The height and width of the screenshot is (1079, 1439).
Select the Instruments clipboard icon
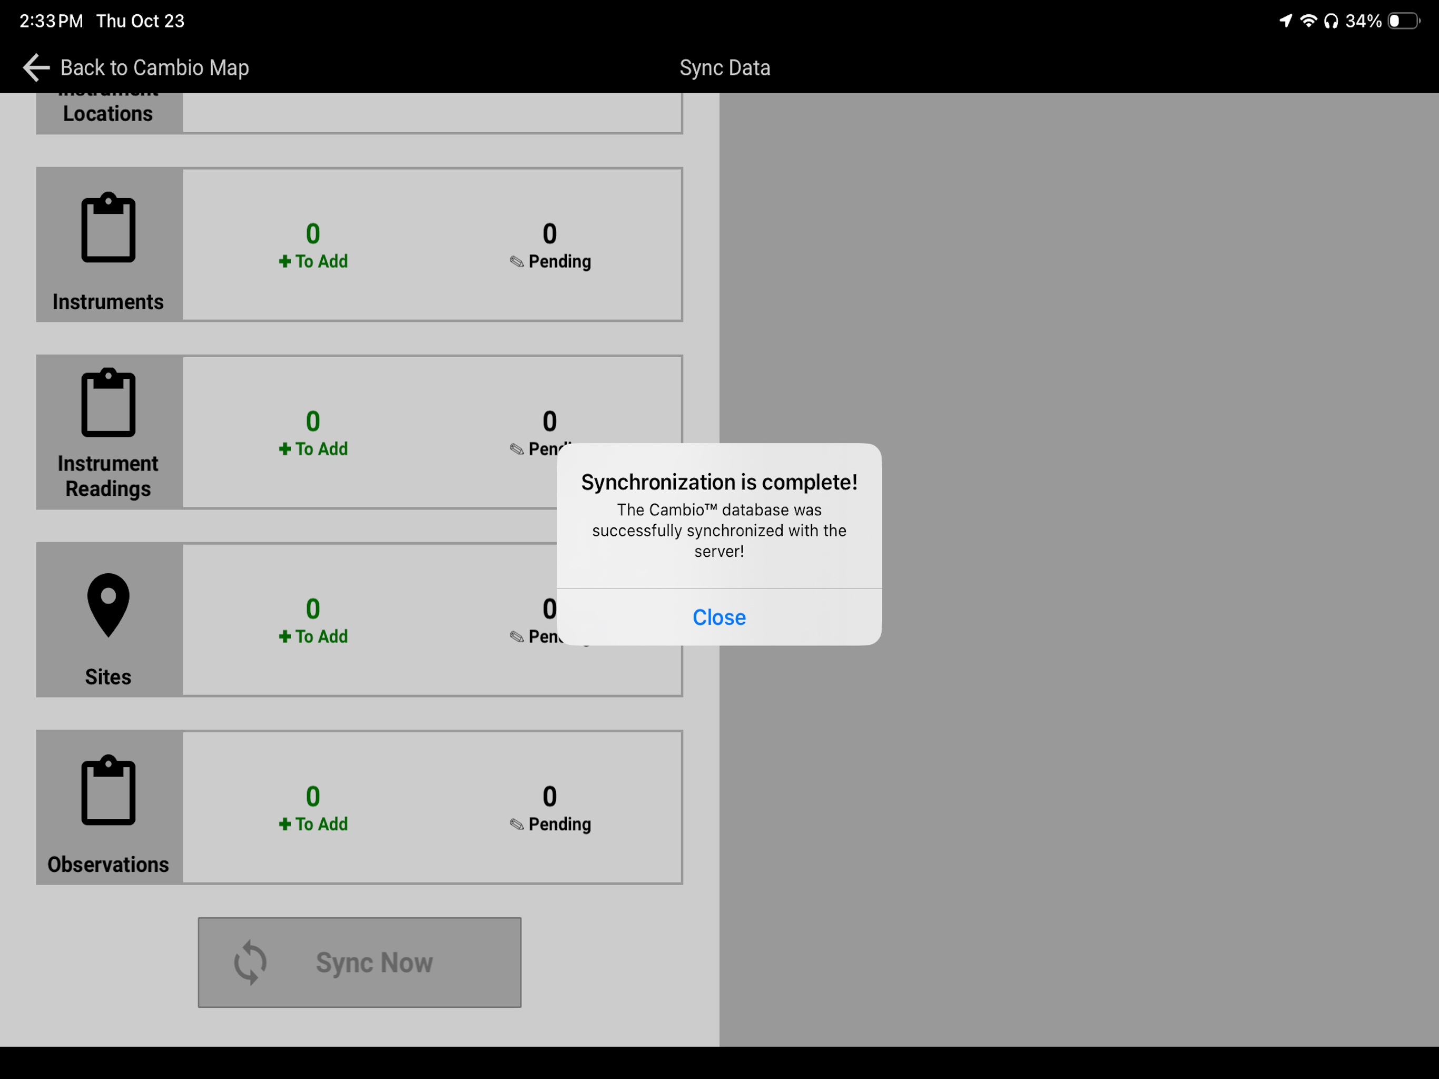(108, 228)
